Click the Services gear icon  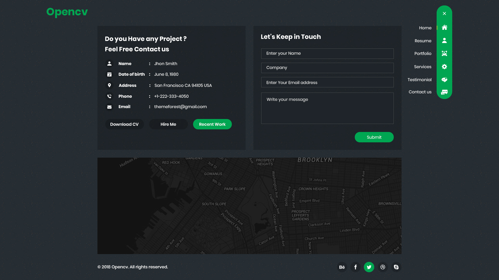(x=444, y=67)
